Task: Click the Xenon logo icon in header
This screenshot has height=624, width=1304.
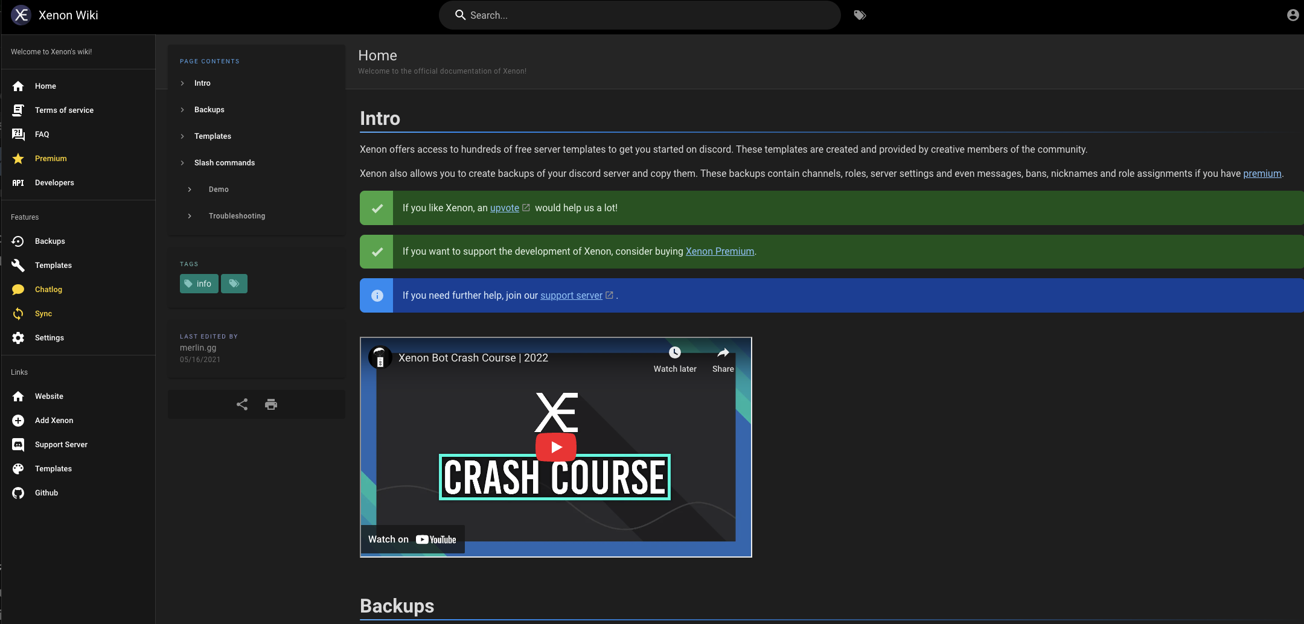Action: (x=21, y=15)
